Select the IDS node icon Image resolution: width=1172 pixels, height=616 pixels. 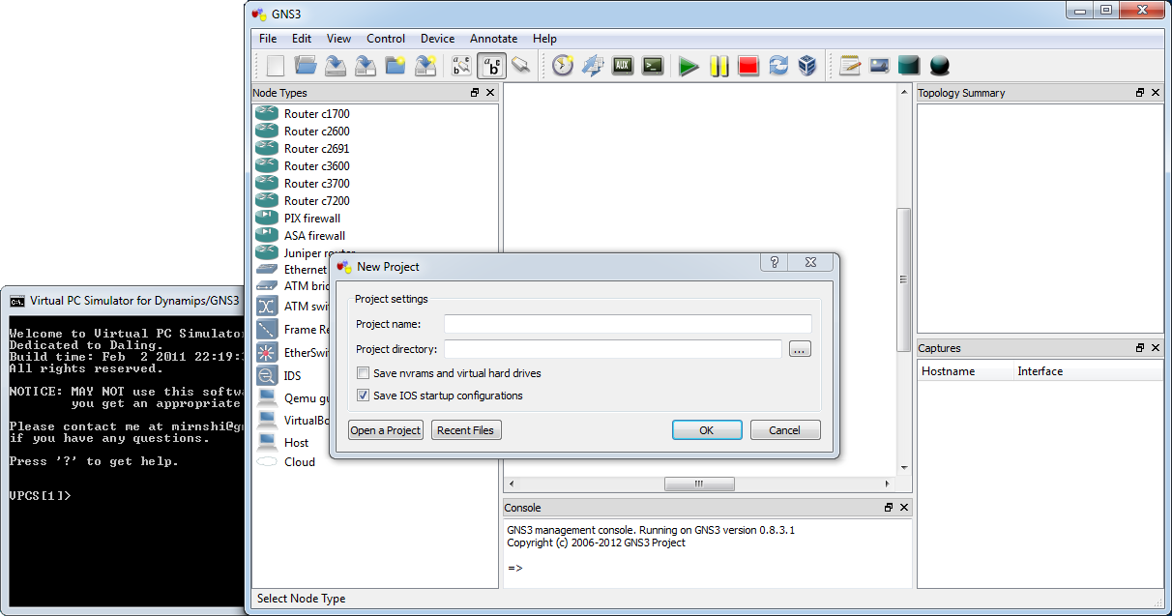267,375
